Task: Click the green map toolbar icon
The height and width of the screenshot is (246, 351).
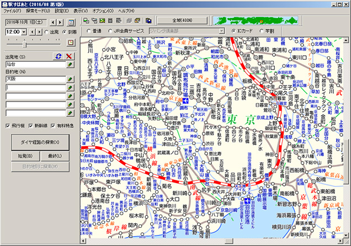Action: (102, 20)
